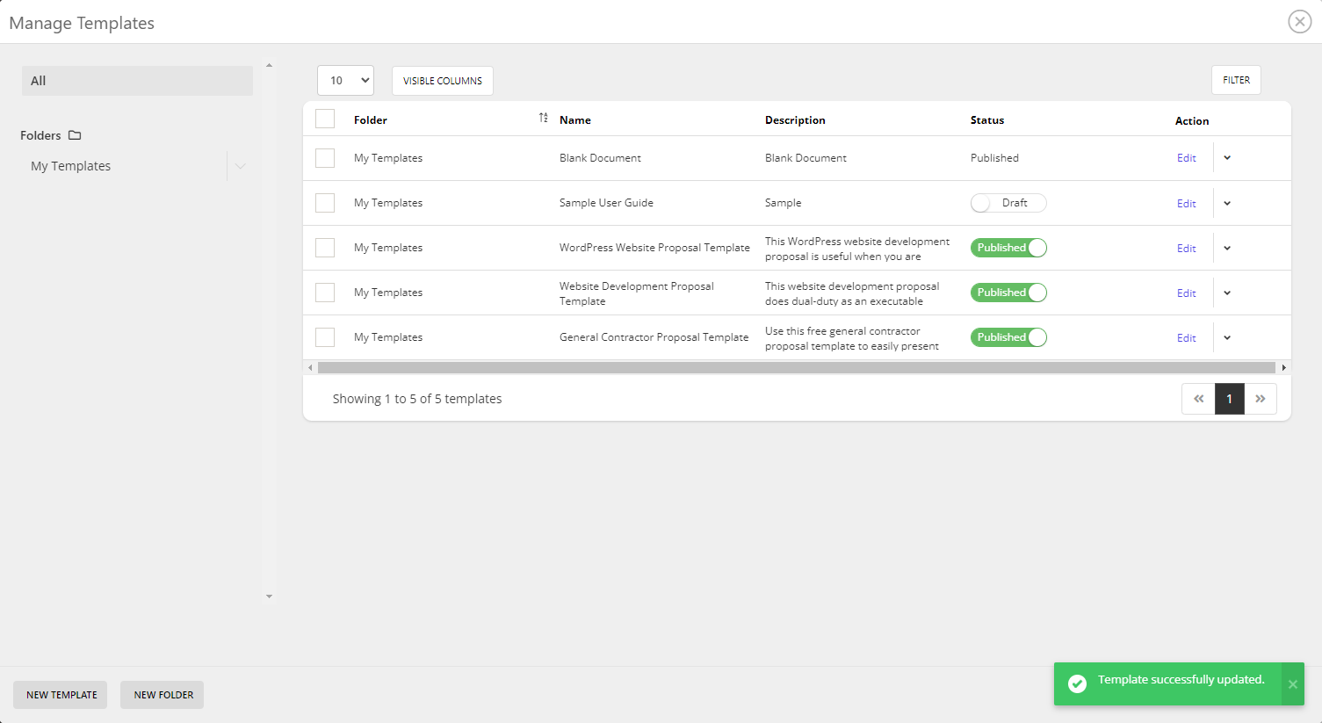This screenshot has height=723, width=1322.
Task: Click the left arrow of the horizontal scrollbar
Action: (x=309, y=367)
